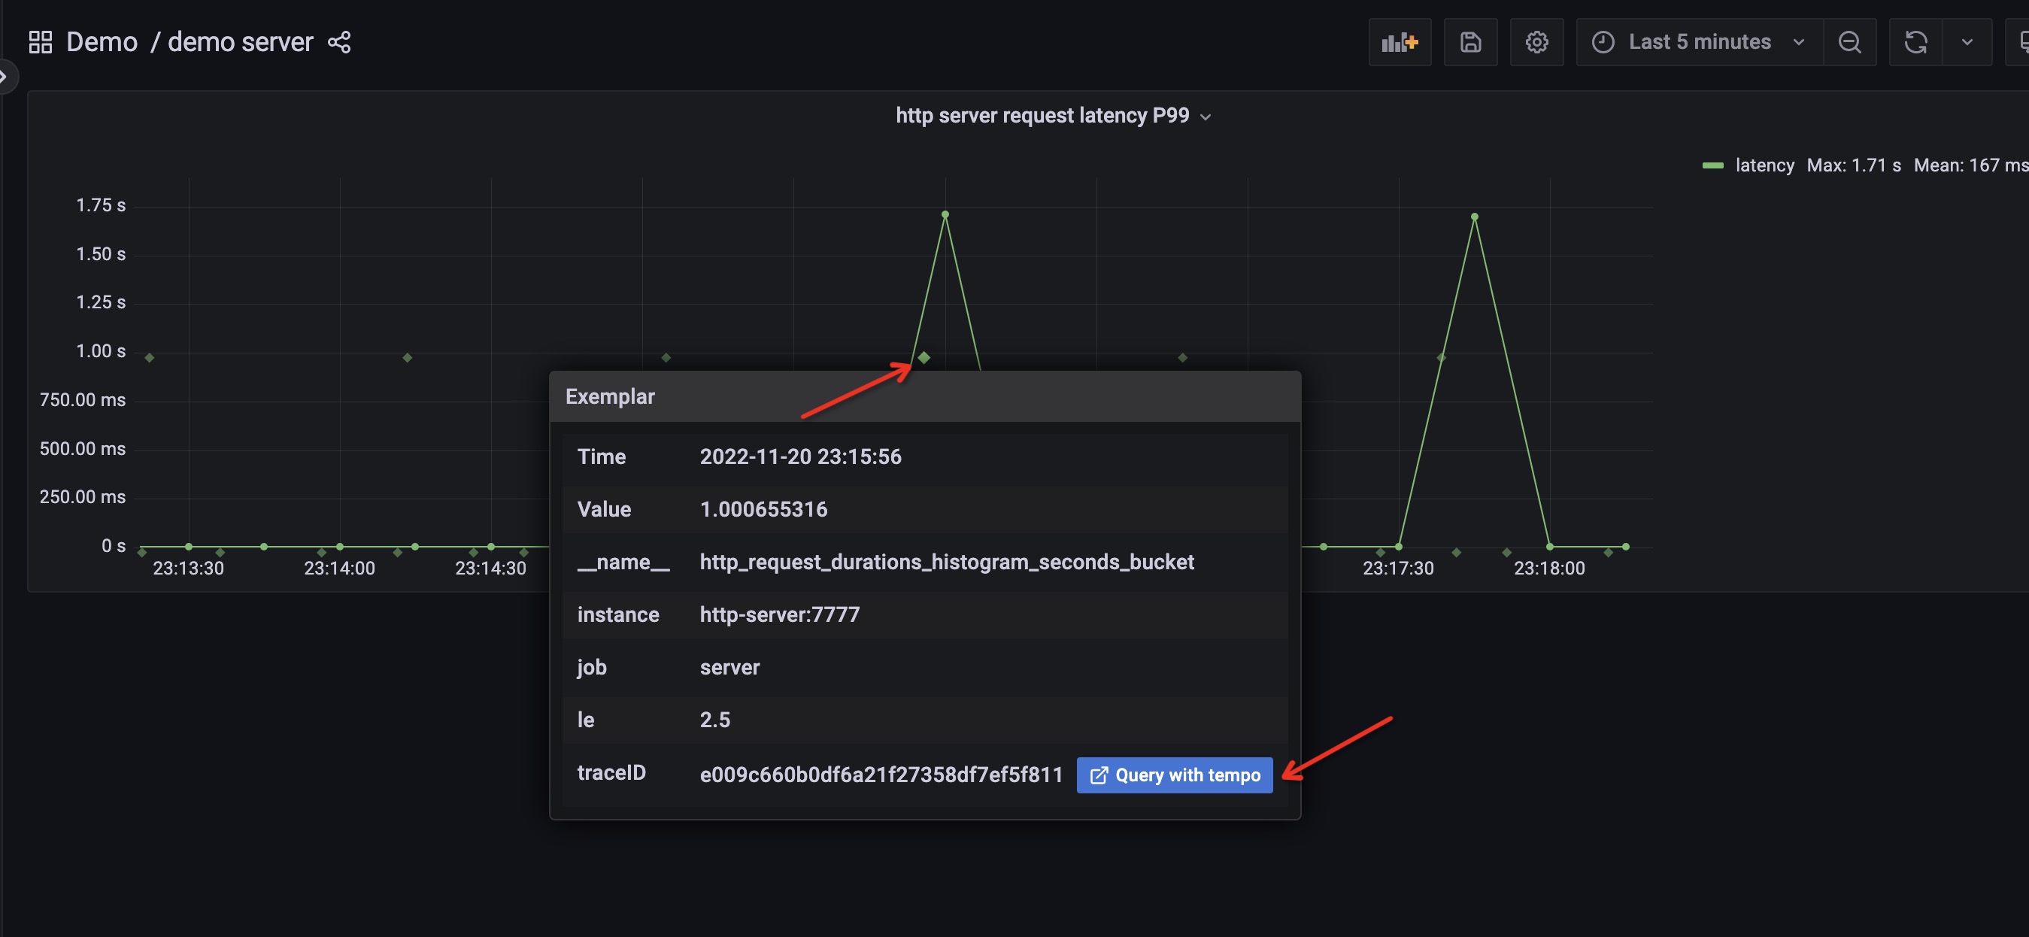
Task: Select the demo server menu item in breadcrumb
Action: coord(239,40)
